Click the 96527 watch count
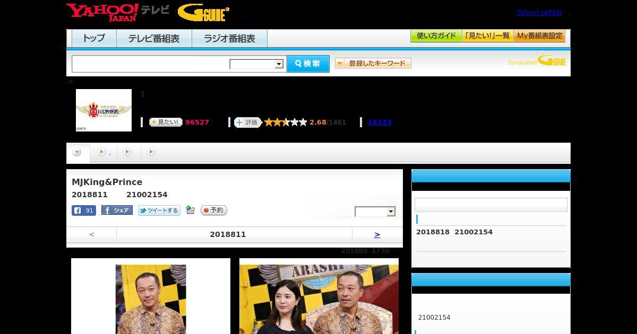The width and height of the screenshot is (637, 334). pyautogui.click(x=197, y=122)
